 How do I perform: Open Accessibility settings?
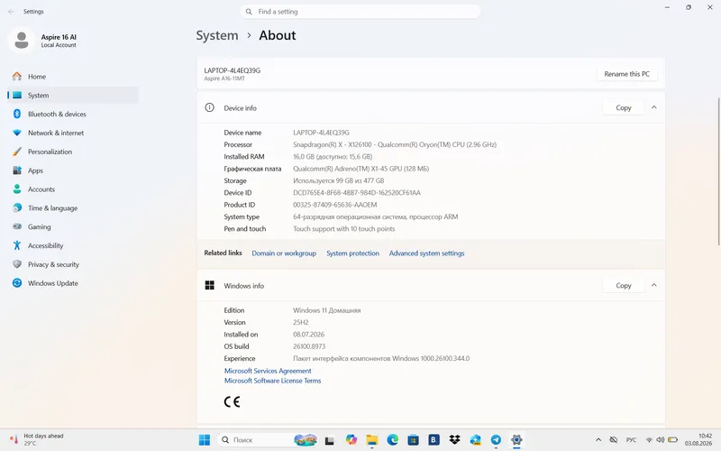[73, 245]
